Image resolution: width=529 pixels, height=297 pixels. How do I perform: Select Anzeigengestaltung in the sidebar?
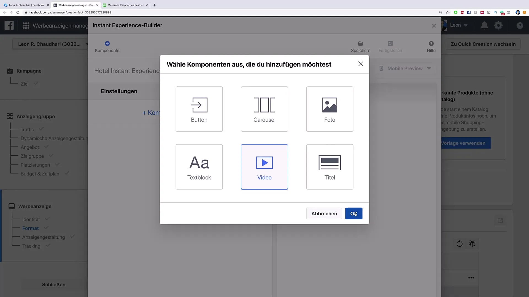click(44, 237)
